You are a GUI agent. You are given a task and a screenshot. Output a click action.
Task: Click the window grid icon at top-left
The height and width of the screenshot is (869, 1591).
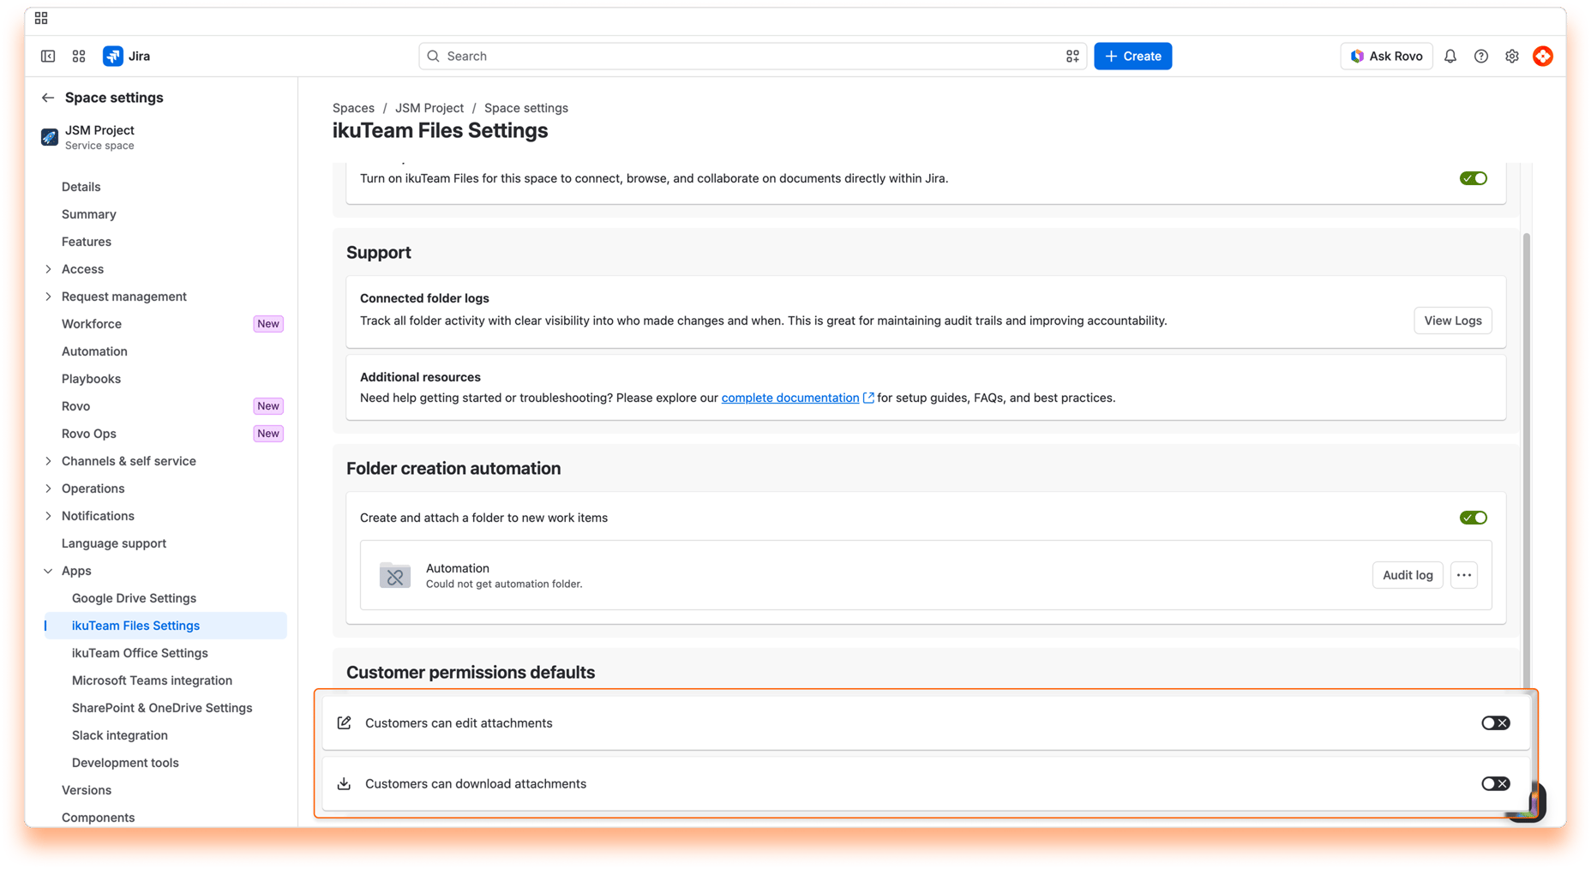[x=41, y=18]
